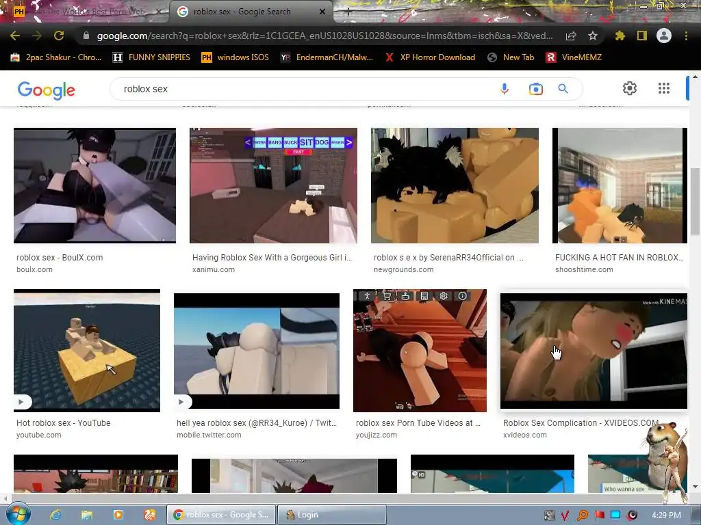The image size is (701, 525).
Task: Open Windows Media Player from taskbar
Action: coord(118,515)
